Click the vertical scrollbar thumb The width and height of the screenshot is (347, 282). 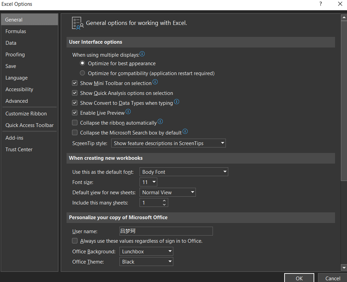(x=344, y=101)
